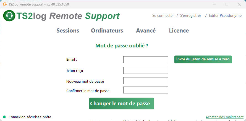Click Editer Pseudonyme
This screenshot has width=246, height=121.
pos(225,16)
